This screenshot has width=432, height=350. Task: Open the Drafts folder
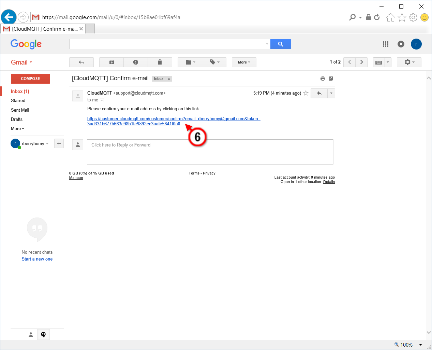pyautogui.click(x=17, y=119)
